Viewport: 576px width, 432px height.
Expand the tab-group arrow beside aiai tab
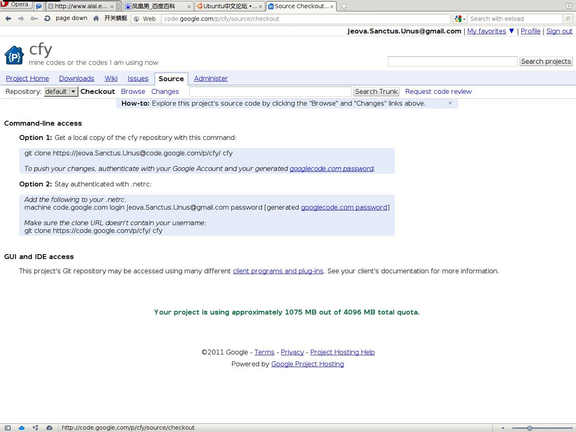[119, 7]
